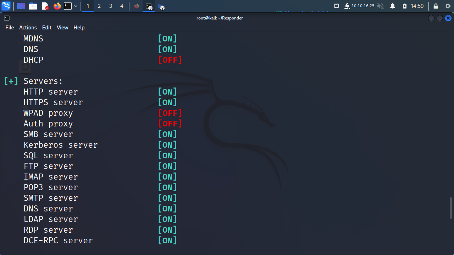Open the Help menu
The width and height of the screenshot is (454, 255).
[79, 28]
